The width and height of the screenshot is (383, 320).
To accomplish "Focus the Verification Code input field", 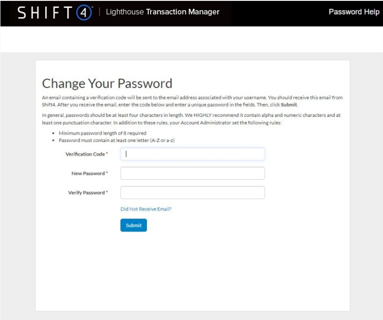I will [x=193, y=154].
